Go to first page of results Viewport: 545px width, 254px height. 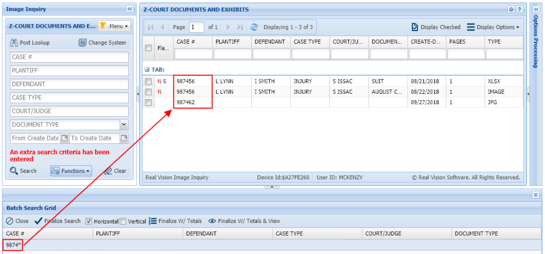150,27
